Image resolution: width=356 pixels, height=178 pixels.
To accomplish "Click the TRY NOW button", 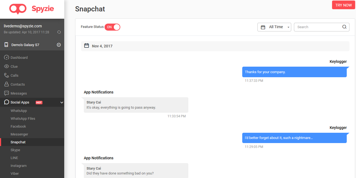I will coord(343,5).
